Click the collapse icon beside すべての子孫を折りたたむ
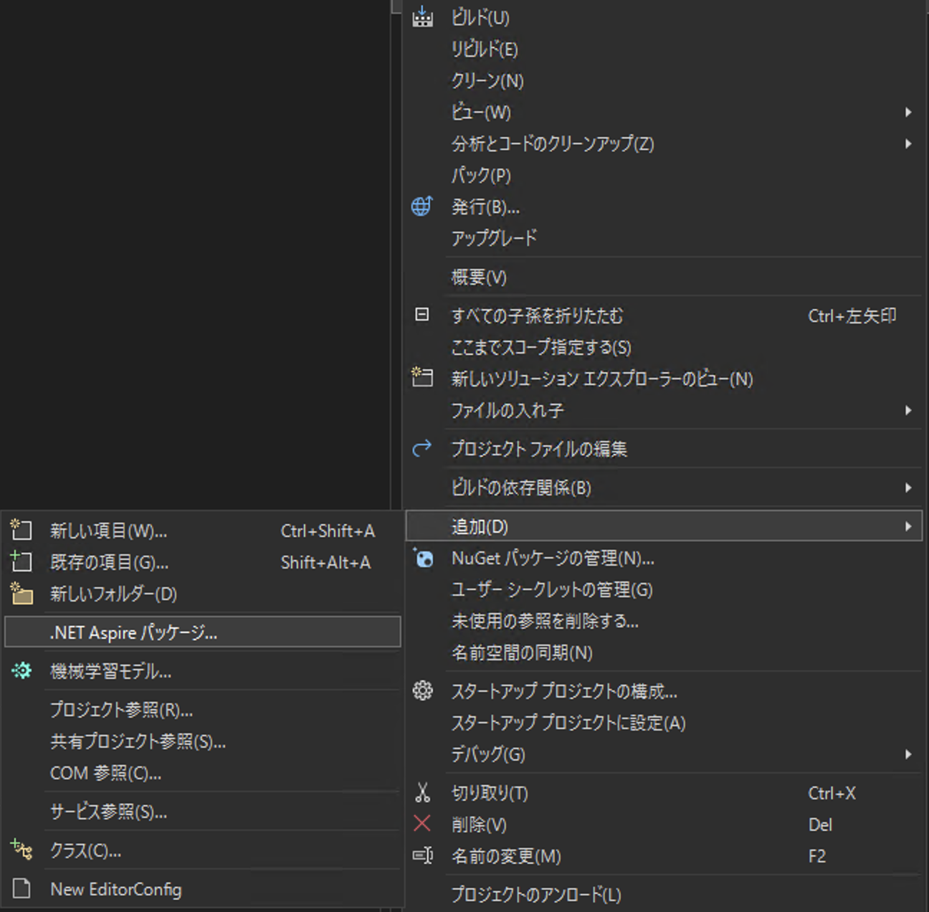This screenshot has height=912, width=929. (x=422, y=315)
